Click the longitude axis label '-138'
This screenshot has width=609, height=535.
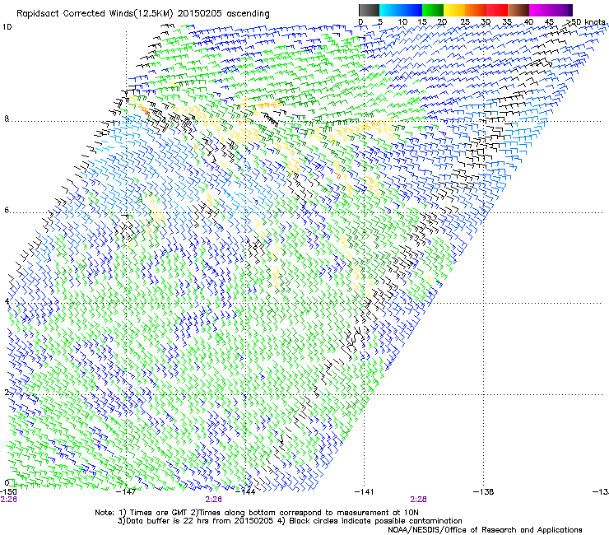point(483,492)
